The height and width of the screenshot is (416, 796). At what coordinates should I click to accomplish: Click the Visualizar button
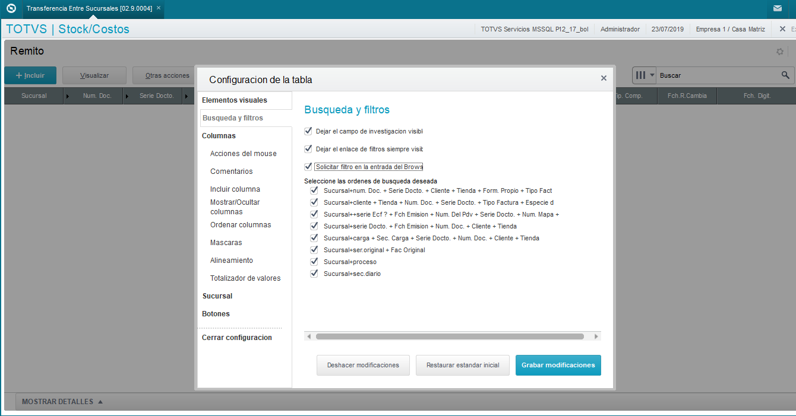[x=94, y=75]
